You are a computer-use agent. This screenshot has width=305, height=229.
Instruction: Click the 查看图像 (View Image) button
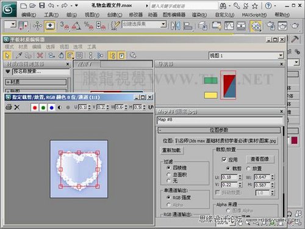[x=260, y=159]
